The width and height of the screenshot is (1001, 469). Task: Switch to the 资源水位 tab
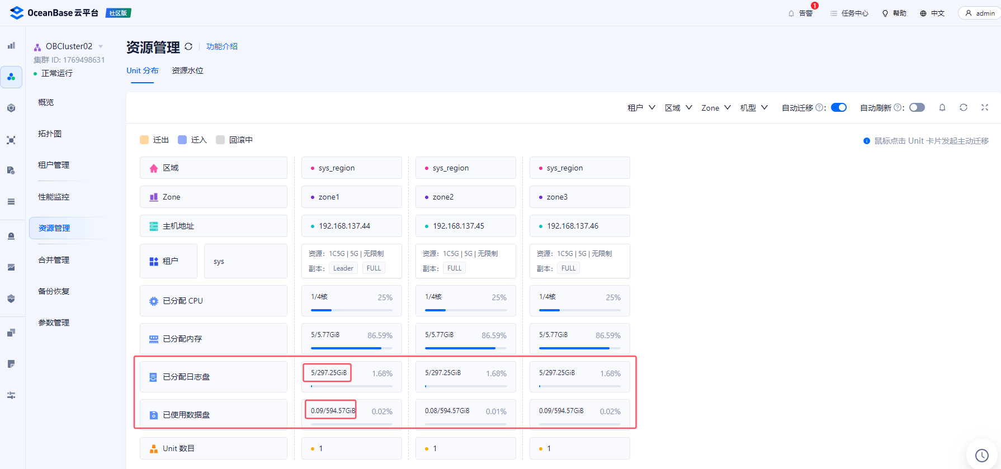point(187,71)
